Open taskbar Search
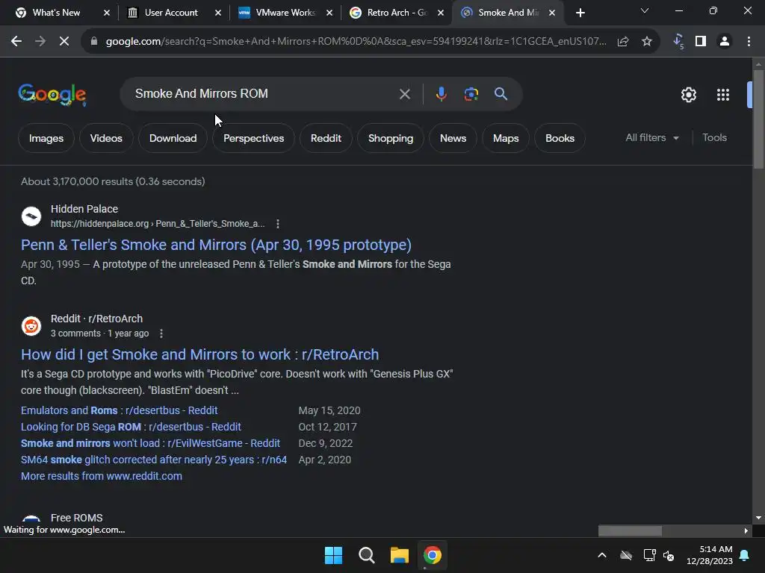This screenshot has height=573, width=765. 366,555
